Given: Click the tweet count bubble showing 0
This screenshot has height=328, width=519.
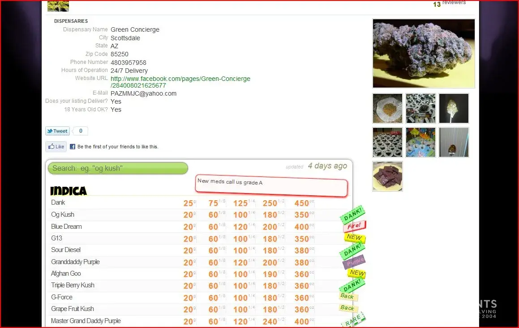Looking at the screenshot, I should tap(81, 131).
